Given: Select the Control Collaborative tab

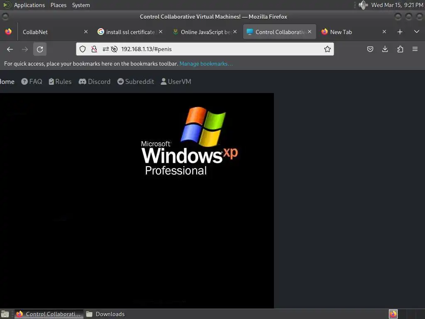Looking at the screenshot, I should pyautogui.click(x=279, y=32).
